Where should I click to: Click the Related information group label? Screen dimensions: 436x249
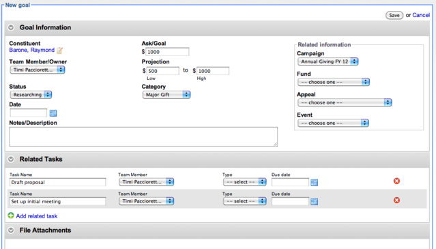click(x=324, y=45)
